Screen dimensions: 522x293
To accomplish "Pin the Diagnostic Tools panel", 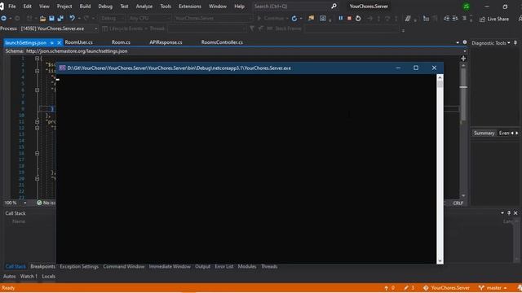I will tap(515, 43).
